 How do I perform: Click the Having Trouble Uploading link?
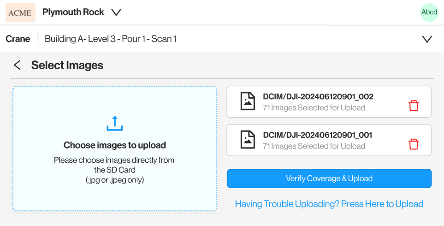tap(329, 204)
